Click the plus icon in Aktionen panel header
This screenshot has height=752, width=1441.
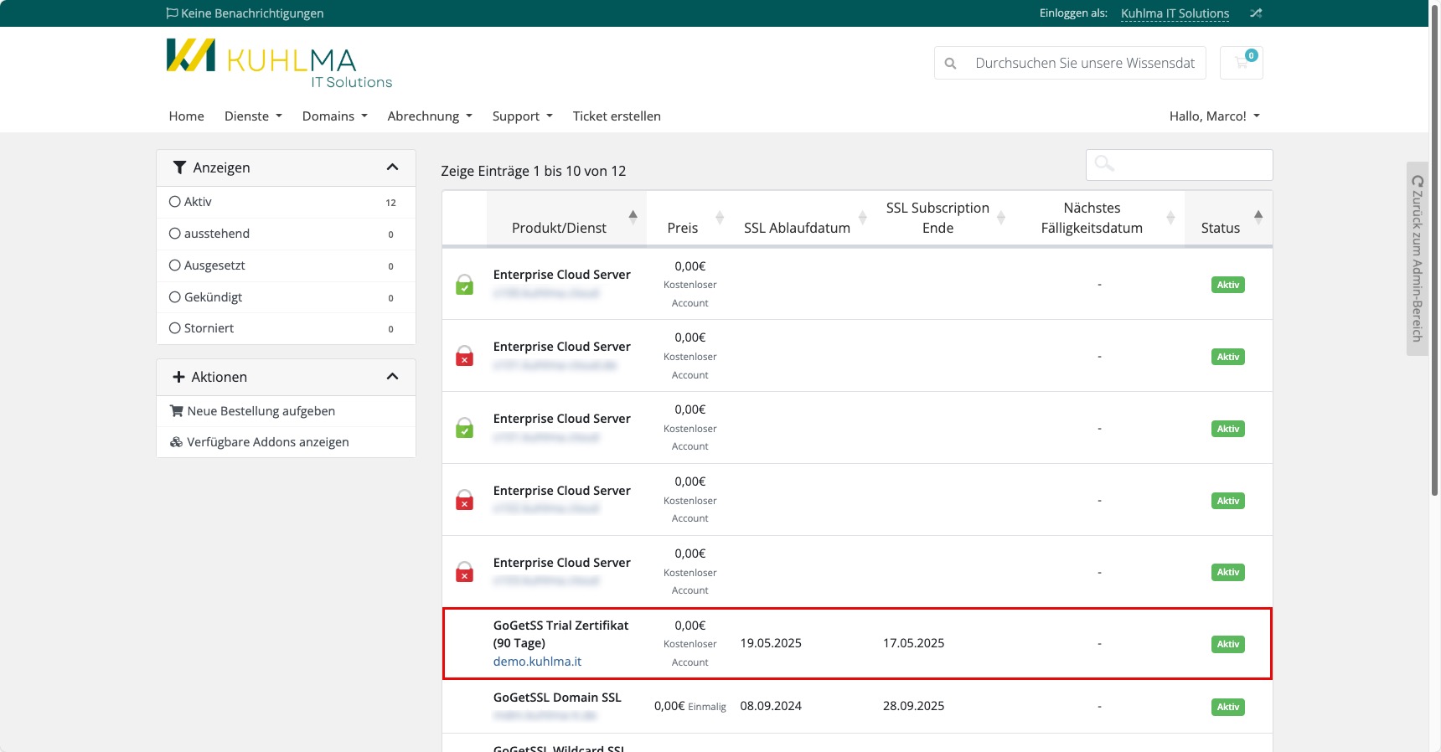[178, 377]
